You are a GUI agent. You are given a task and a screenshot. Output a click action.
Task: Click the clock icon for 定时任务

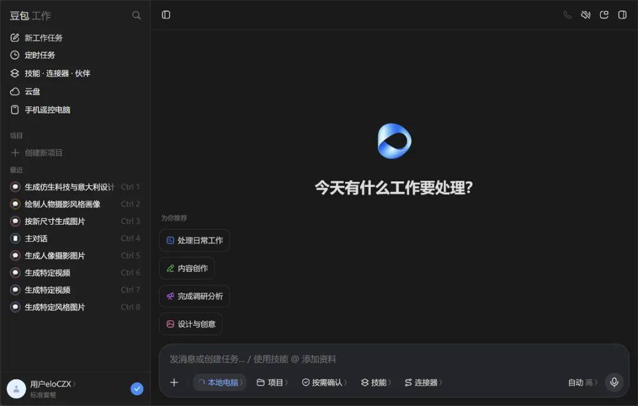(x=15, y=55)
